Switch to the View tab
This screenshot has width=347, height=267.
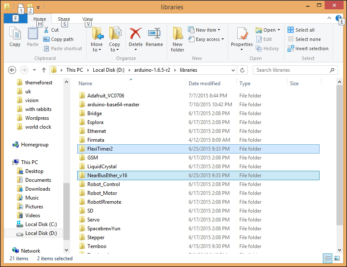88,19
